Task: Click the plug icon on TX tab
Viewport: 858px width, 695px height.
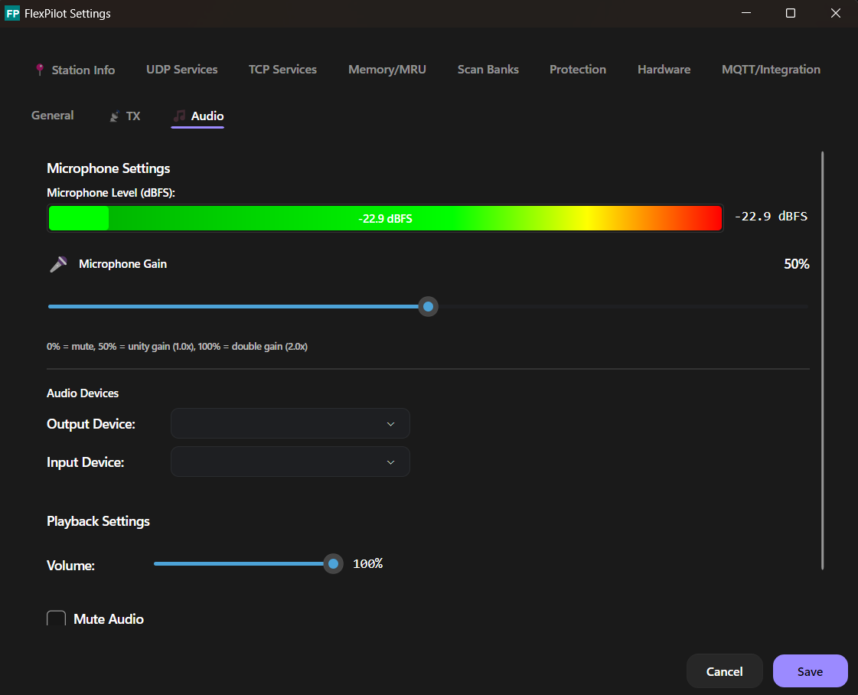Action: (x=115, y=116)
